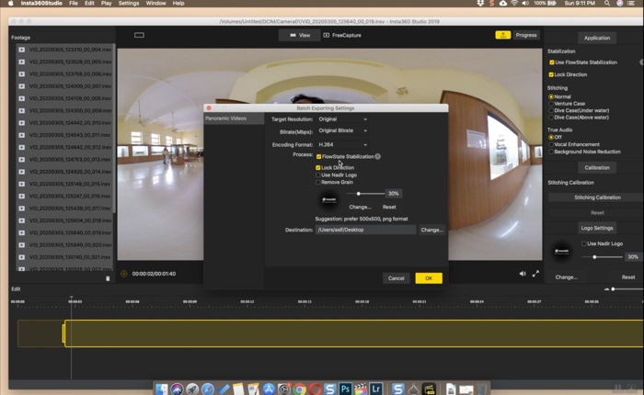
Task: Switch to View tab
Action: [x=300, y=35]
